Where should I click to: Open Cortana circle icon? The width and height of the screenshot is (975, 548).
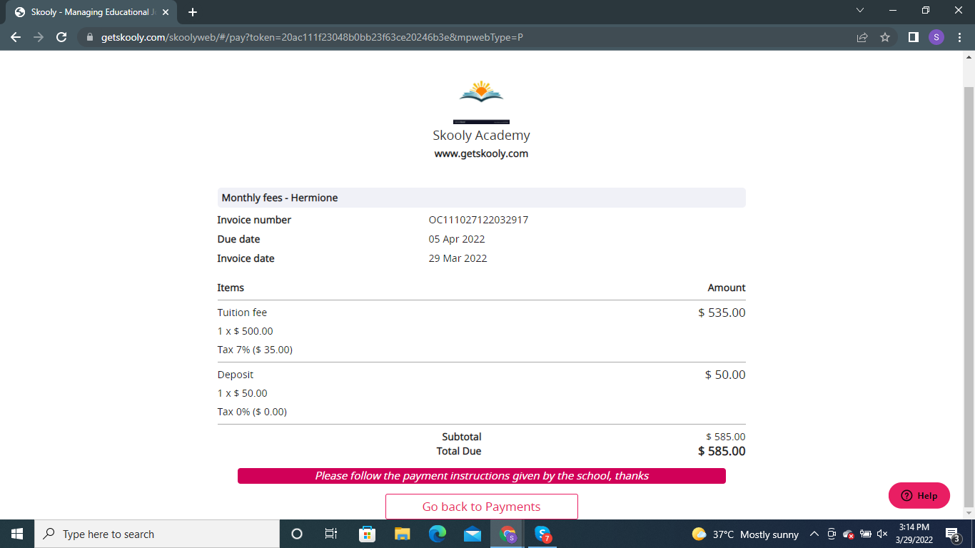(297, 534)
